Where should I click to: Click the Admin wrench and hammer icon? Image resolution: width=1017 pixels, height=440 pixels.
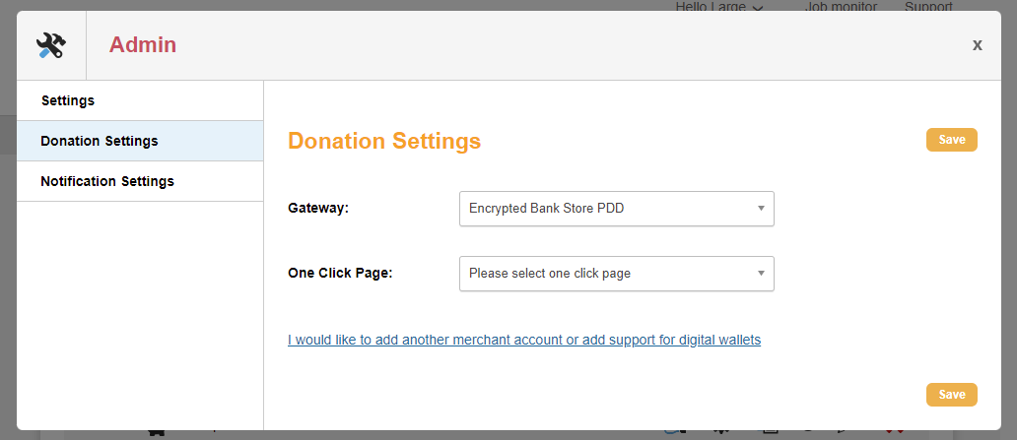[x=50, y=45]
